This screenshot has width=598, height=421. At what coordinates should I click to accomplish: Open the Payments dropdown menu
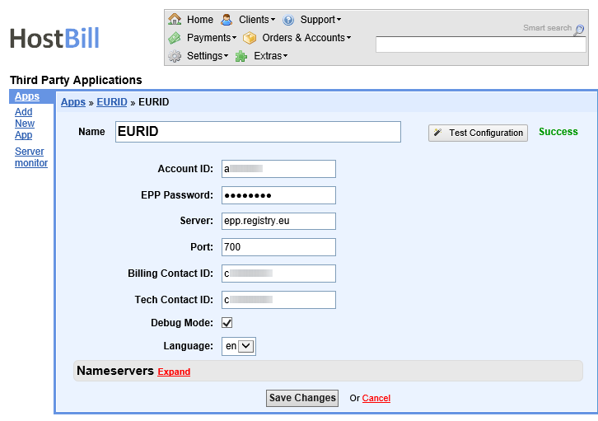tap(212, 38)
